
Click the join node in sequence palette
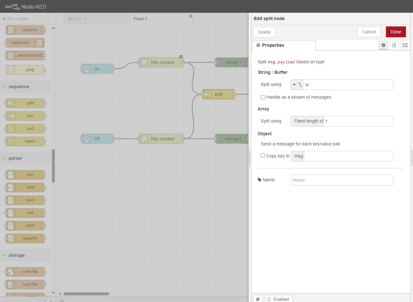(25, 116)
